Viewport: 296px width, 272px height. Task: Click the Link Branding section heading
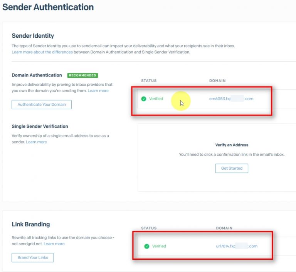(31, 224)
